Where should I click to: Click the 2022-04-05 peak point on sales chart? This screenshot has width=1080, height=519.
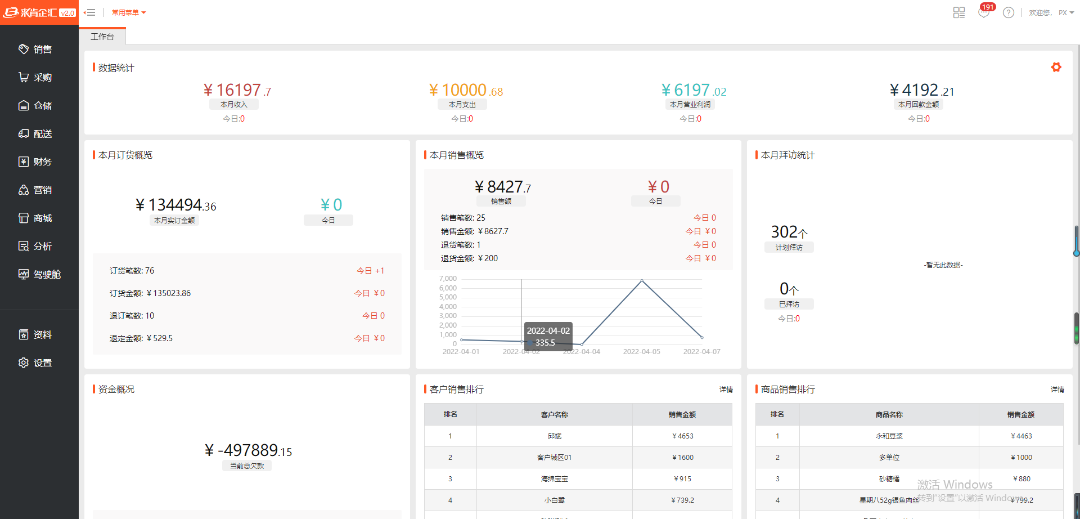(642, 280)
